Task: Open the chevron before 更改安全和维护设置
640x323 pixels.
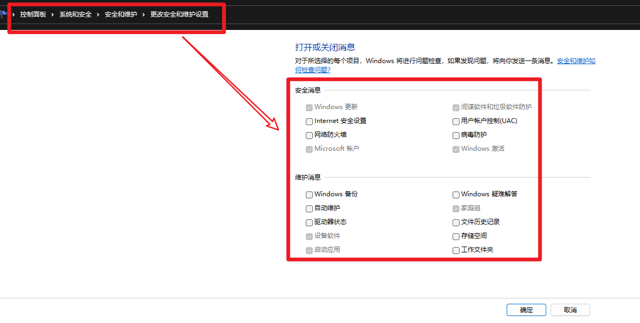Action: [144, 14]
